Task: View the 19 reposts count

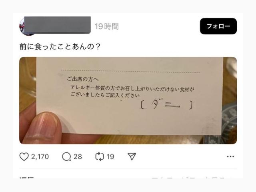Action: click(110, 157)
